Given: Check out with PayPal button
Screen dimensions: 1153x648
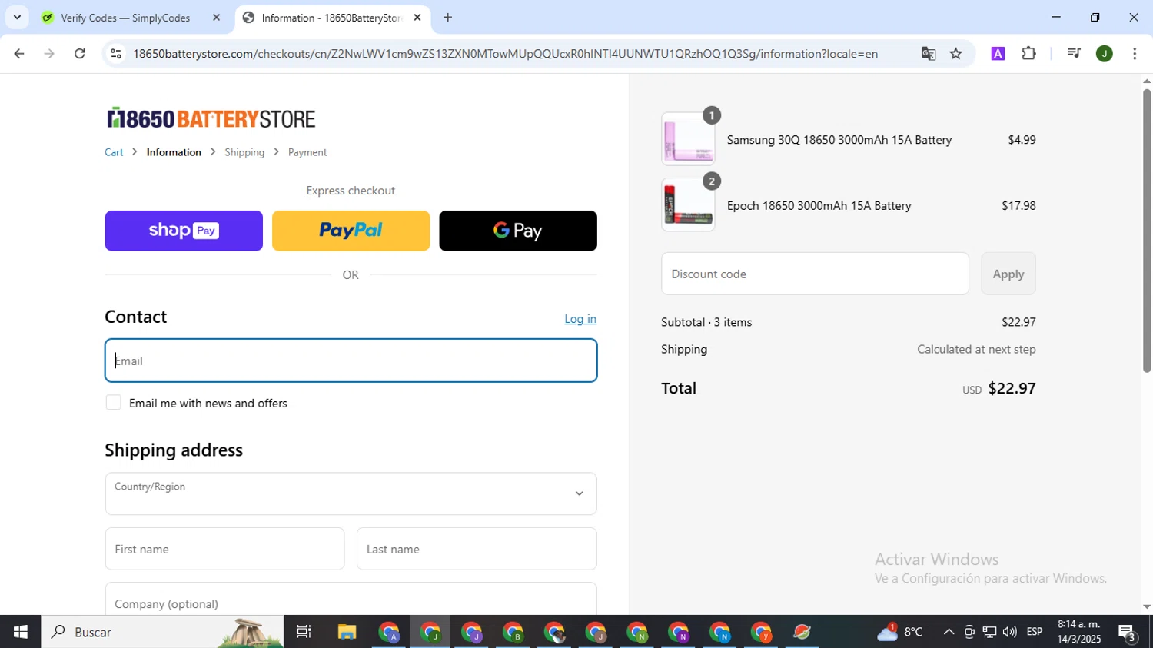Looking at the screenshot, I should click(x=351, y=231).
